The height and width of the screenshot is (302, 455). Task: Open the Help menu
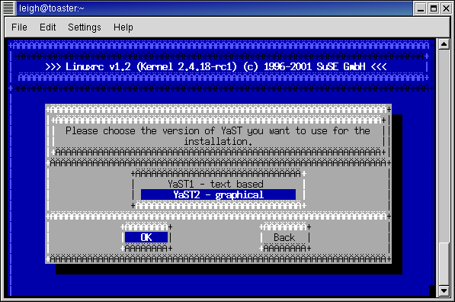click(x=123, y=27)
